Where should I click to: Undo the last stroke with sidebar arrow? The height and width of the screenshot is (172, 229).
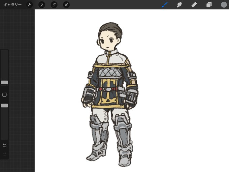(4, 145)
